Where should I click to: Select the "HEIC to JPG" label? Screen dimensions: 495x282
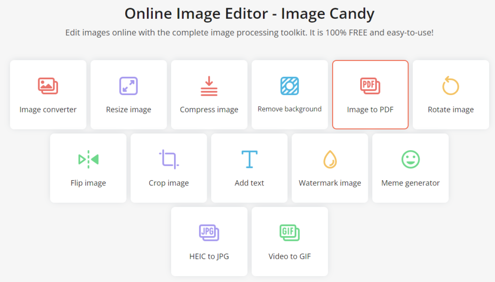tap(209, 256)
